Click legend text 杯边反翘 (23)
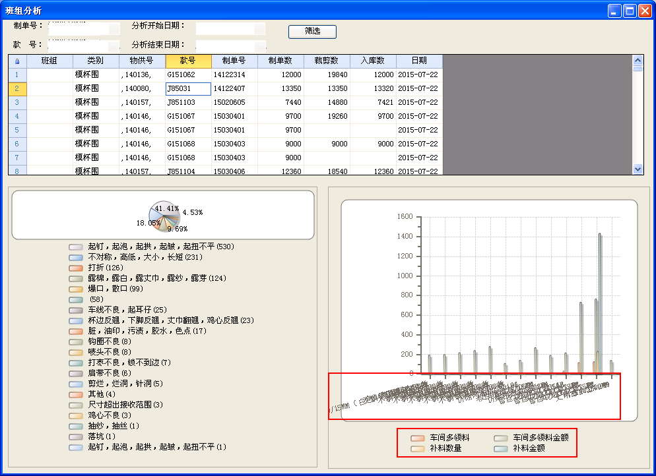This screenshot has height=476, width=656. 171,320
